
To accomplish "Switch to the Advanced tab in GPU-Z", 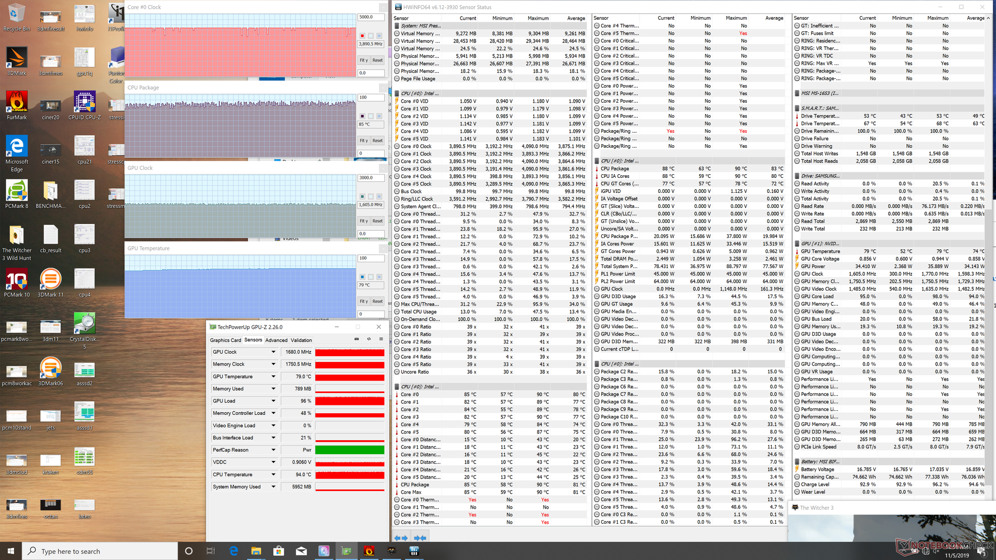I will point(276,340).
